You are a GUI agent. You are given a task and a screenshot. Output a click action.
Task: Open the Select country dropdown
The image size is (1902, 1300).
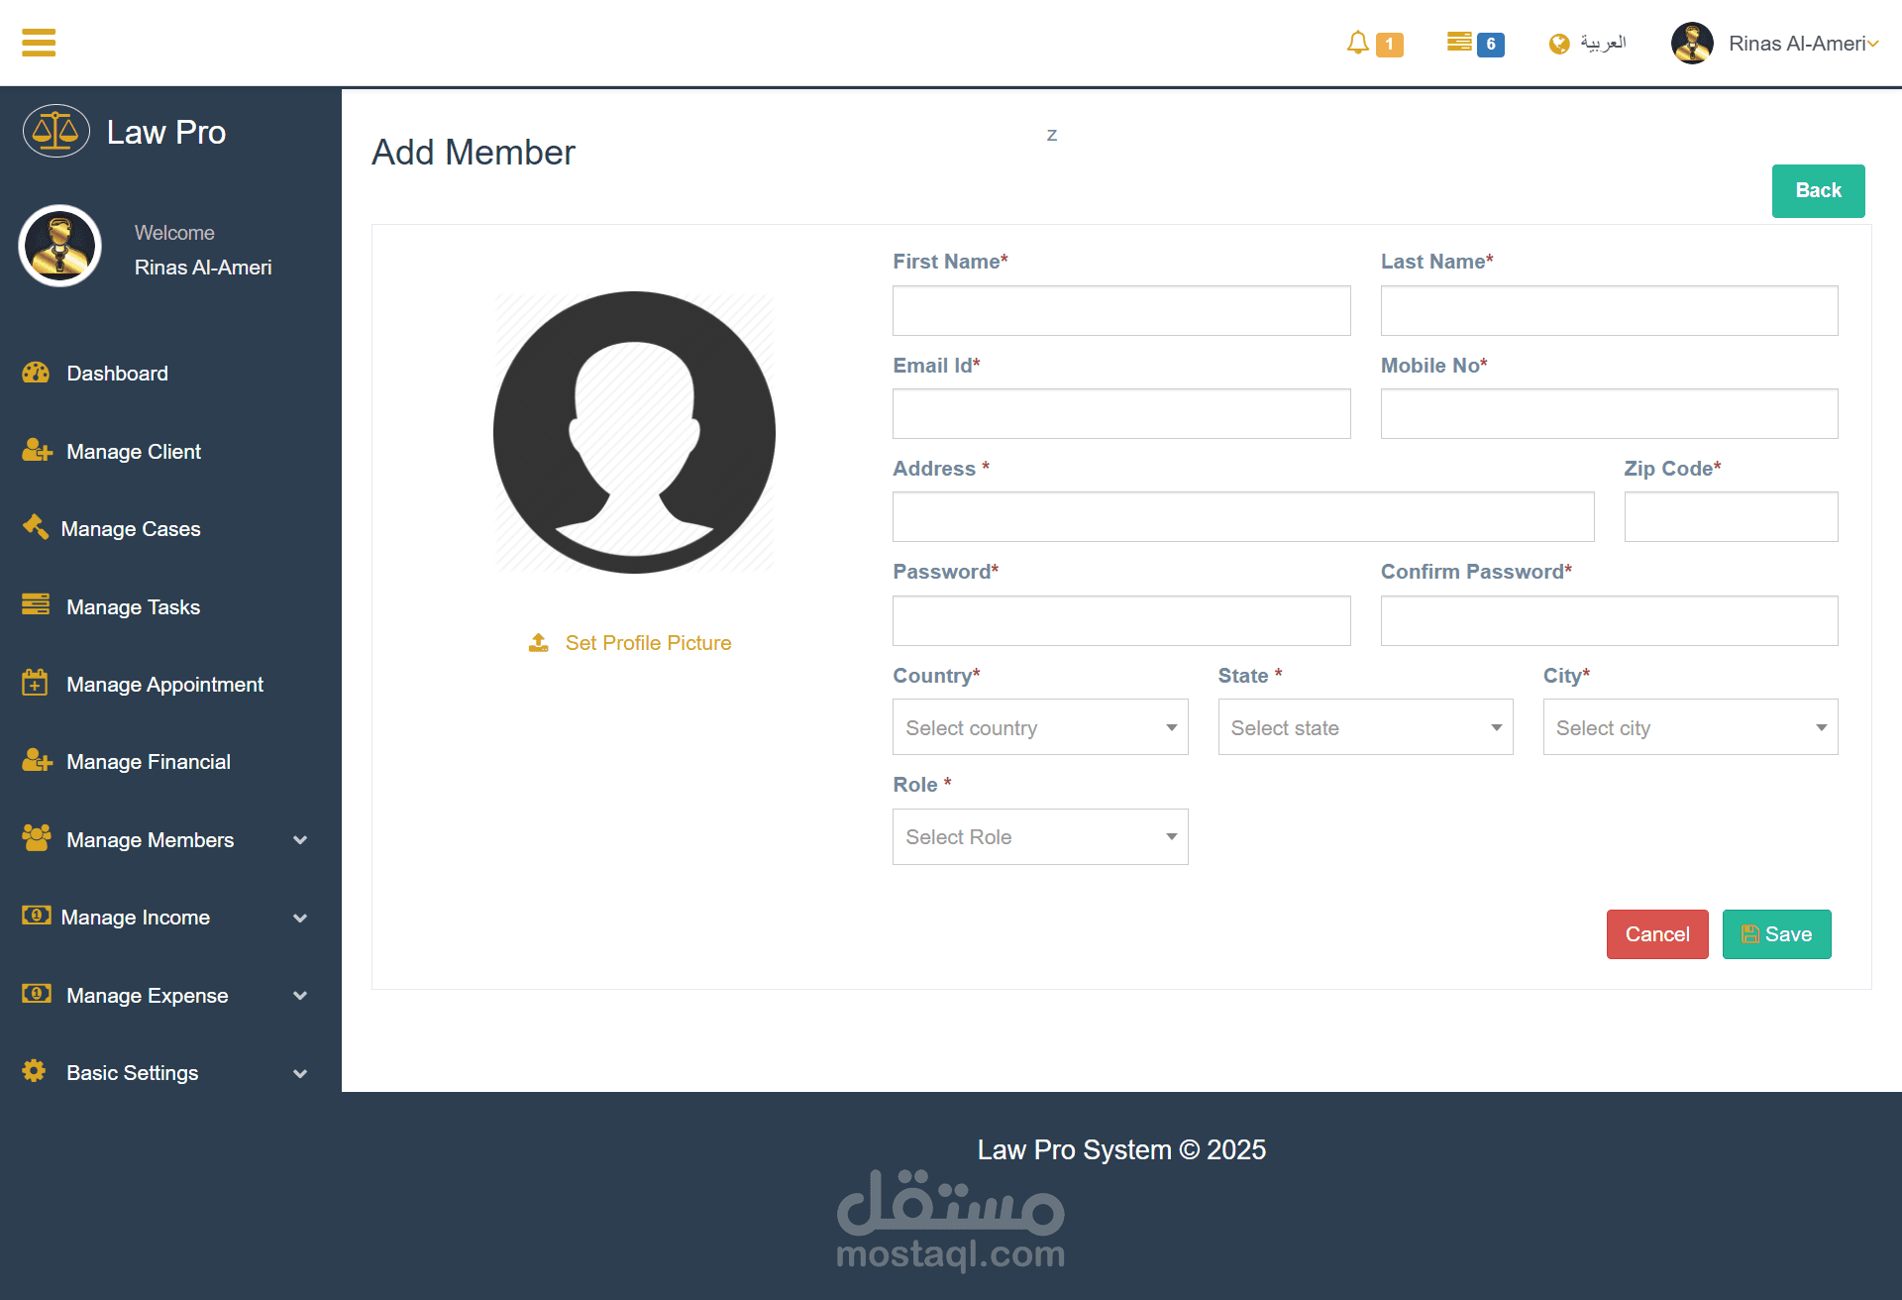1039,727
